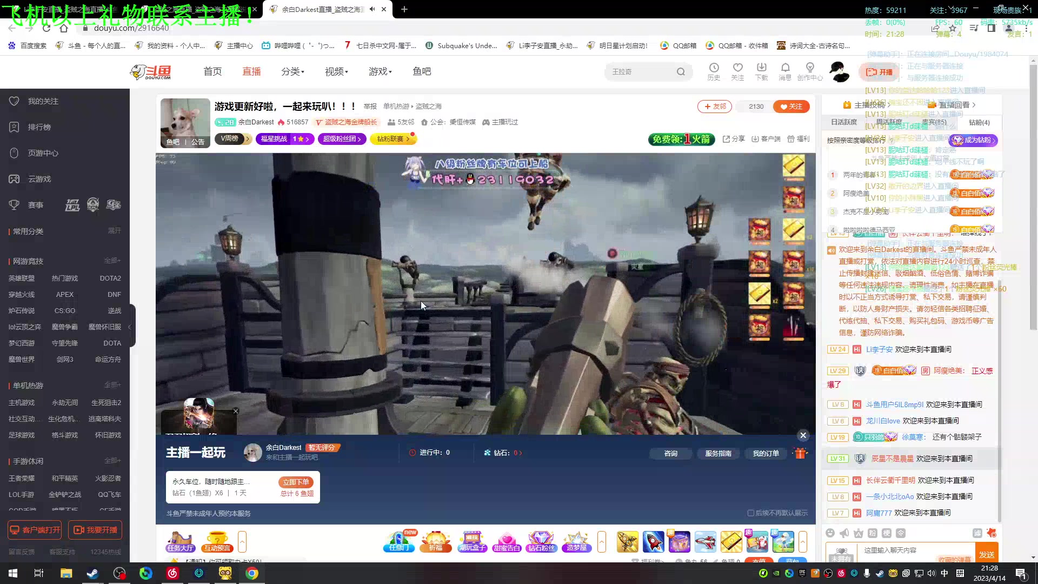Open the follow (关注) heart icon in header
Viewport: 1038px width, 584px height.
click(737, 71)
